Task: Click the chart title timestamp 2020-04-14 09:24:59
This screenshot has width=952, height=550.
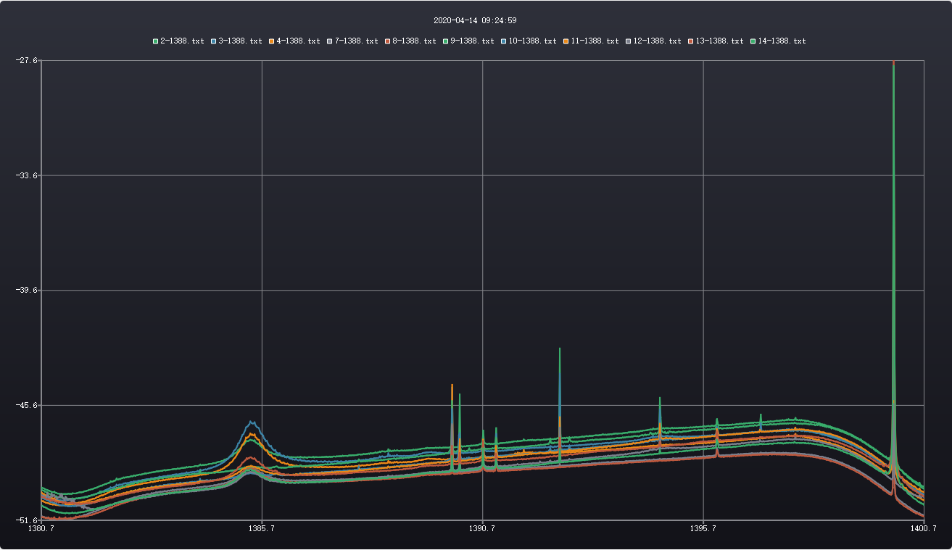Action: pyautogui.click(x=475, y=21)
